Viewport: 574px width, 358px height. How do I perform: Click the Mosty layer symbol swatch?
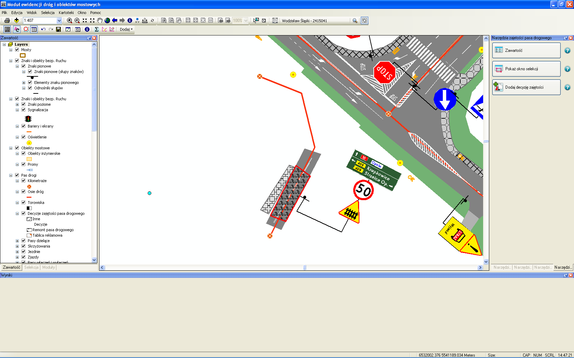click(x=23, y=55)
